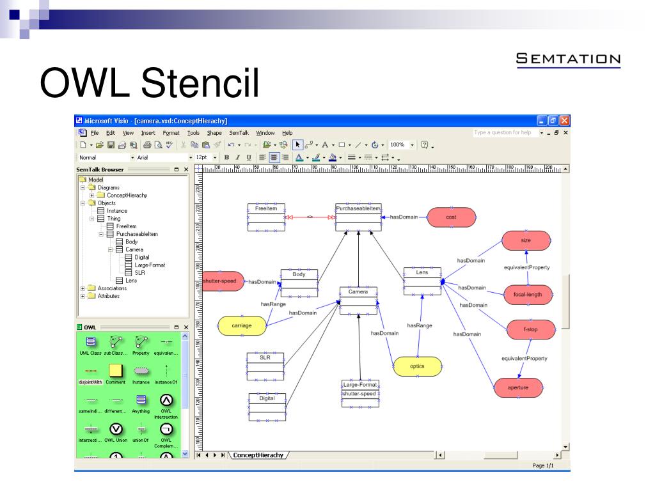The height and width of the screenshot is (491, 655).
Task: Open the File menu
Action: pos(95,133)
